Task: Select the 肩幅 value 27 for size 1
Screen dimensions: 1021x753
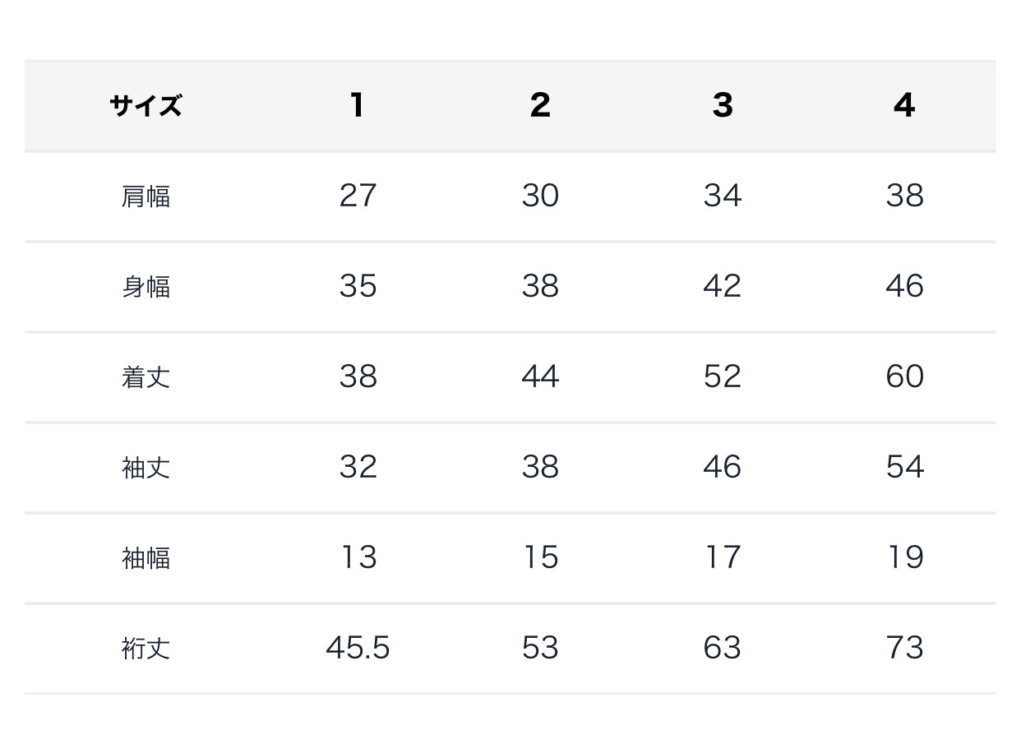Action: pyautogui.click(x=358, y=196)
